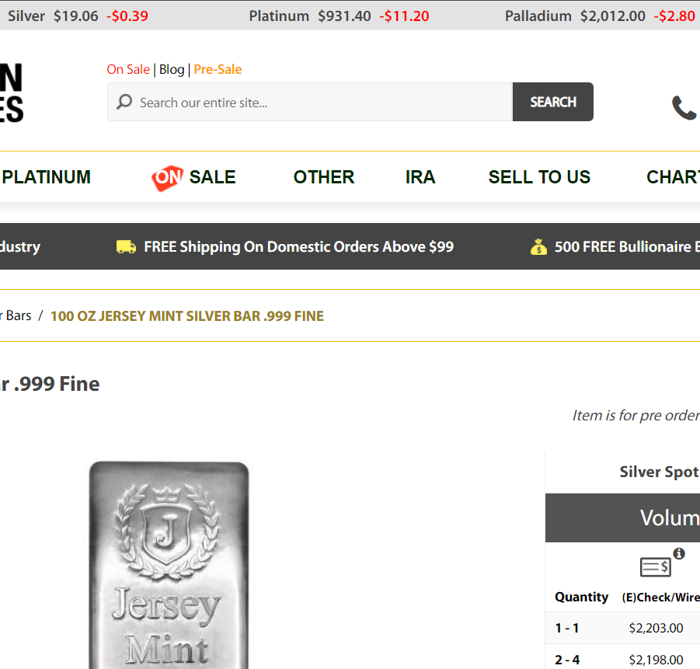The image size is (700, 669).
Task: Click the site logo at top left
Action: click(x=11, y=93)
